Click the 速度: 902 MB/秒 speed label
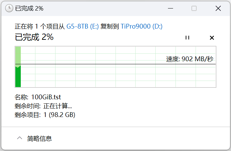 click(190, 59)
